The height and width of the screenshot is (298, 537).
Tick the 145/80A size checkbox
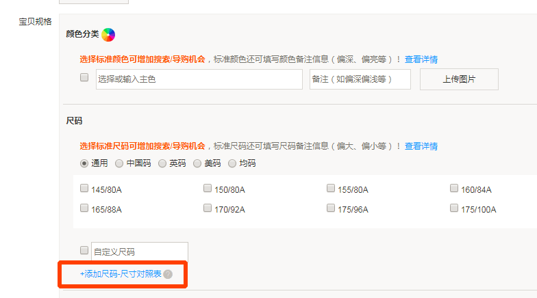click(84, 189)
